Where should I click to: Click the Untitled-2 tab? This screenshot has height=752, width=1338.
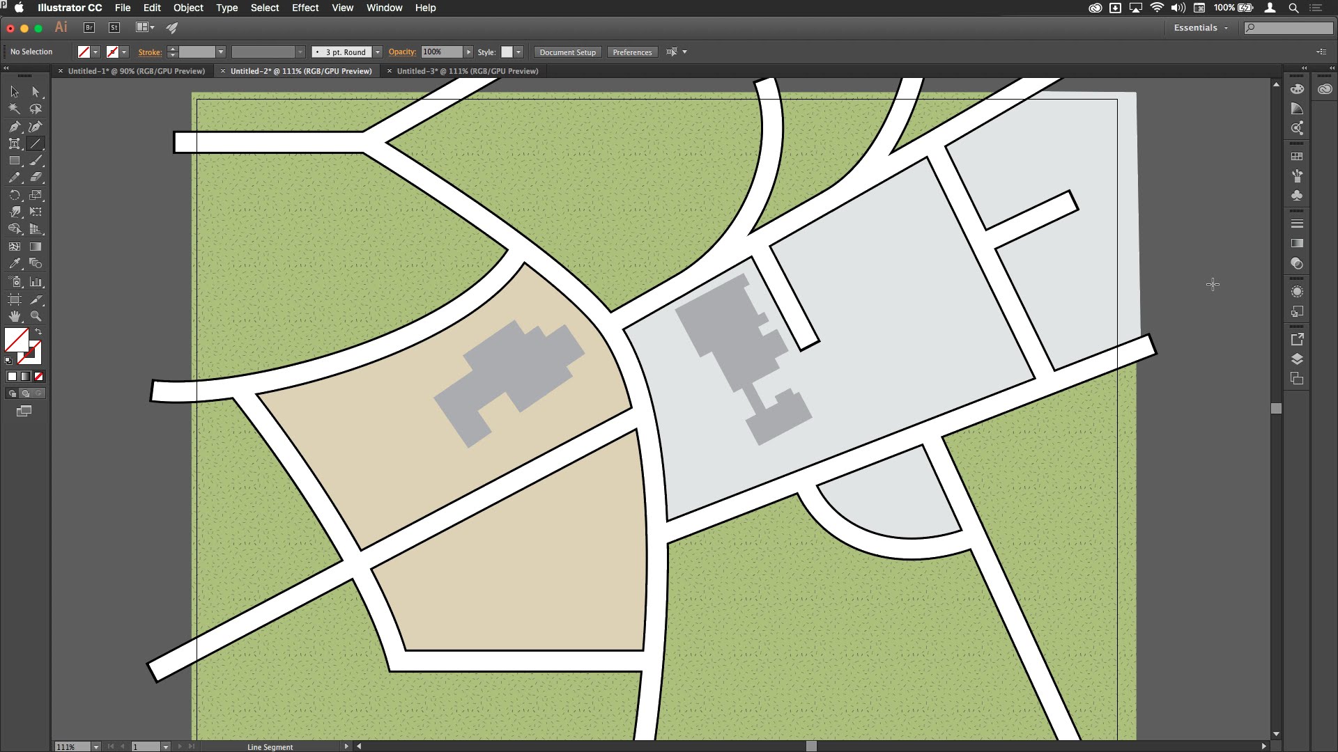point(300,71)
